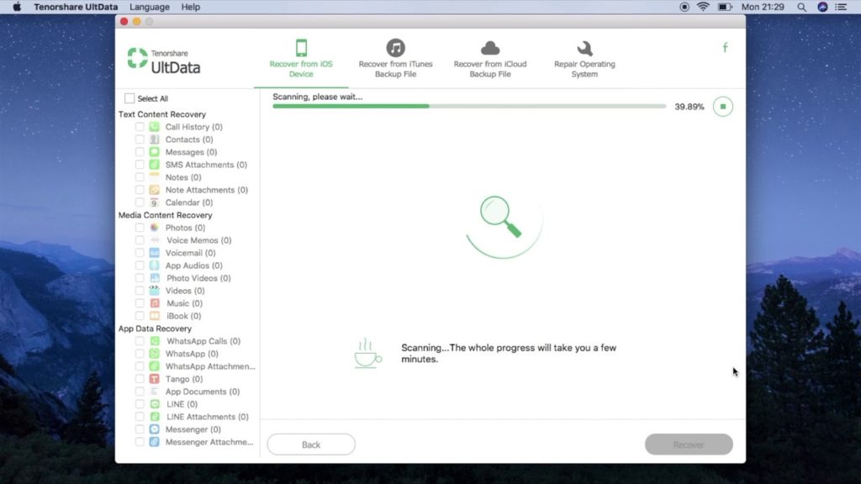
Task: Check the Messages checkbox
Action: [x=140, y=152]
